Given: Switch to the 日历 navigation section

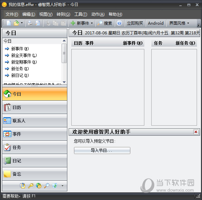Looking at the screenshot, I should [35, 107].
